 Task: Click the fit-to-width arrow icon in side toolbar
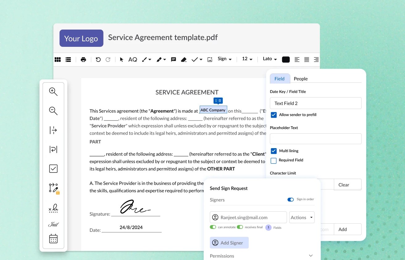(x=53, y=130)
